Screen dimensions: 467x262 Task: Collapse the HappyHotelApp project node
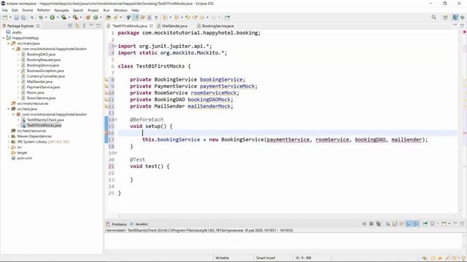pyautogui.click(x=4, y=38)
